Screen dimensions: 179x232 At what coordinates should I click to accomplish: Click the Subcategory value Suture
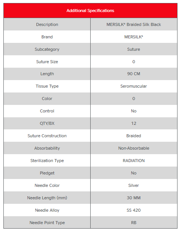click(133, 49)
